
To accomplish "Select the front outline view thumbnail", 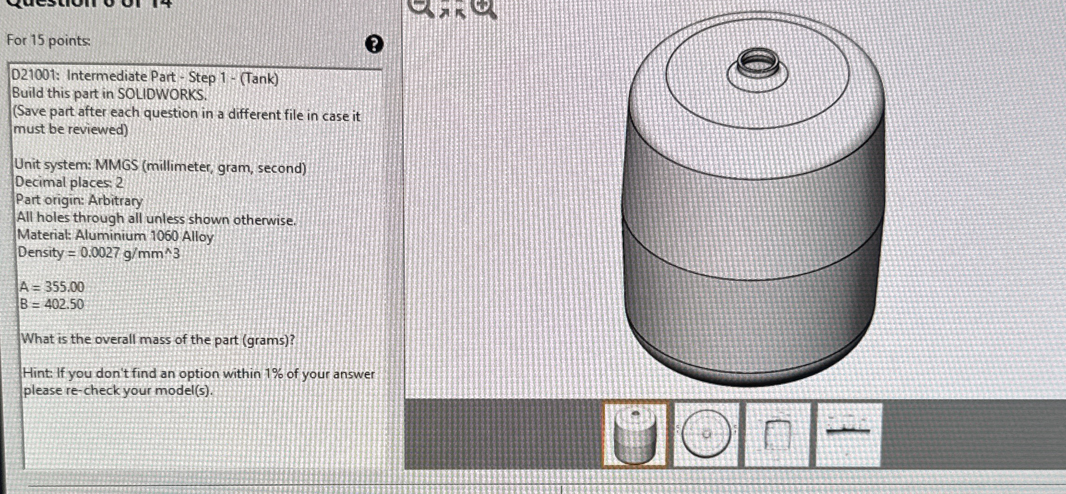I will (x=777, y=435).
